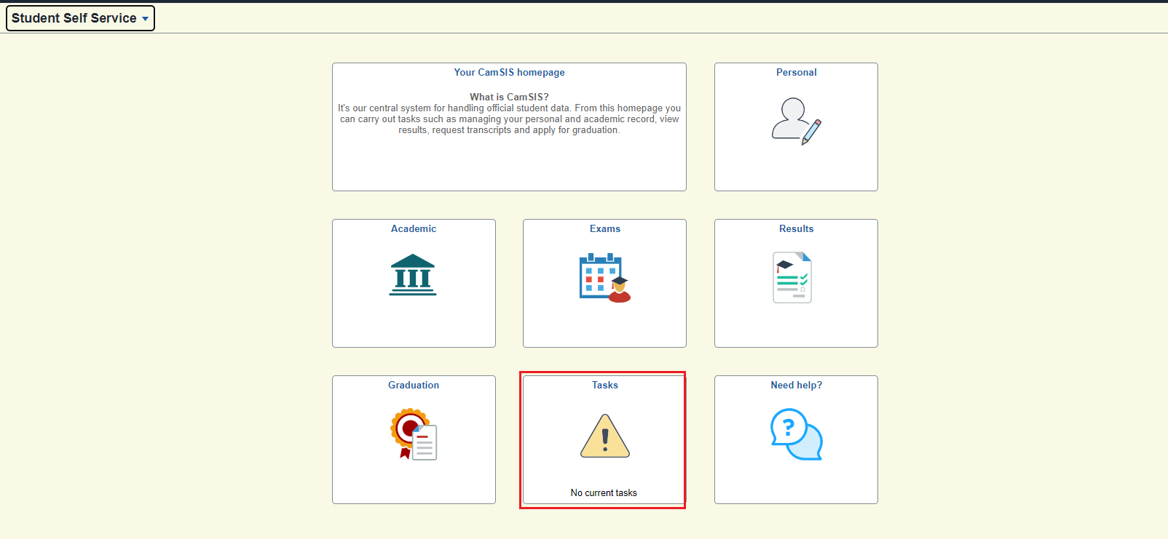Screen dimensions: 1168x539
Task: Click the Your CamSIS homepage heading
Action: click(510, 73)
